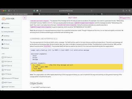The height and width of the screenshot is (99, 132).
Task: Go back using the Safari back arrow
Action: [14, 11]
